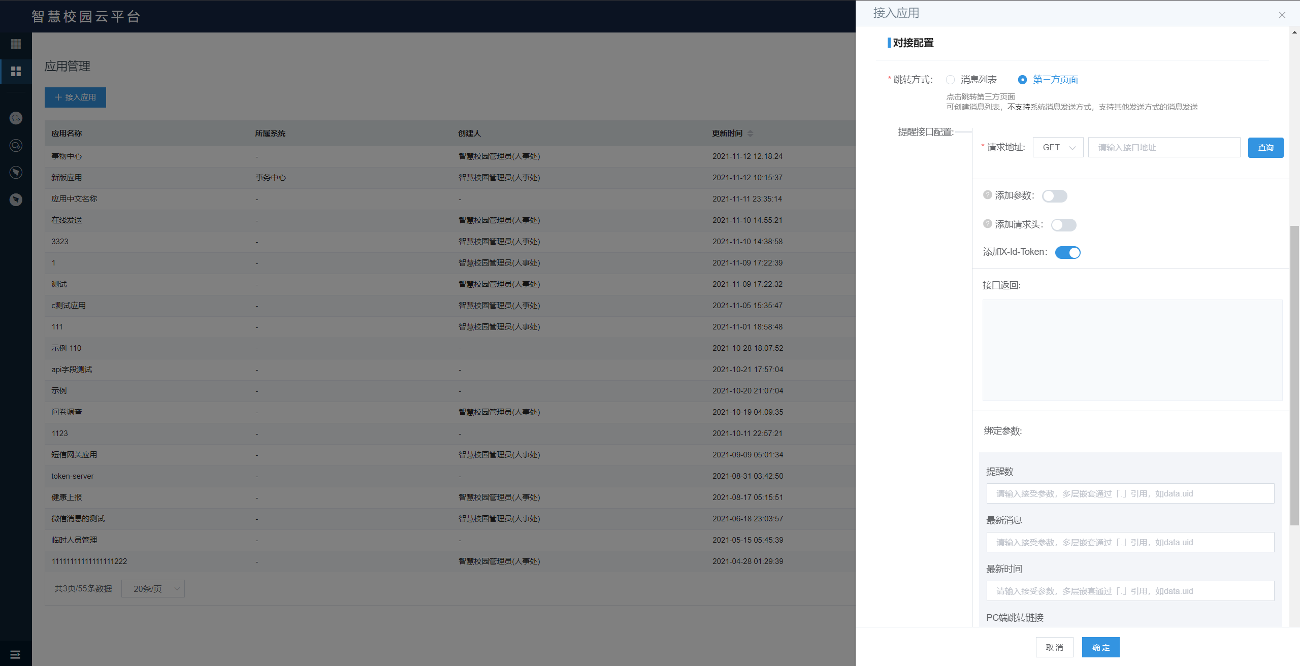
Task: Sort table by 更新时间 arrows
Action: click(750, 134)
